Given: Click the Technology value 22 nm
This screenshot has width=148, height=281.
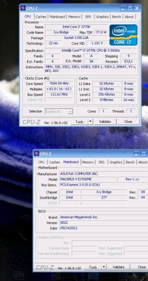Looking at the screenshot, I should (x=53, y=43).
